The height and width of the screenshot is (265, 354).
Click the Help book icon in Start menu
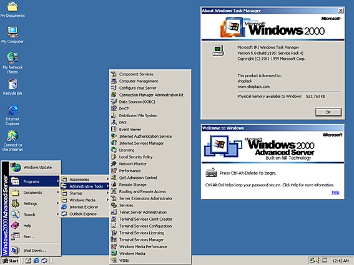tap(16, 226)
